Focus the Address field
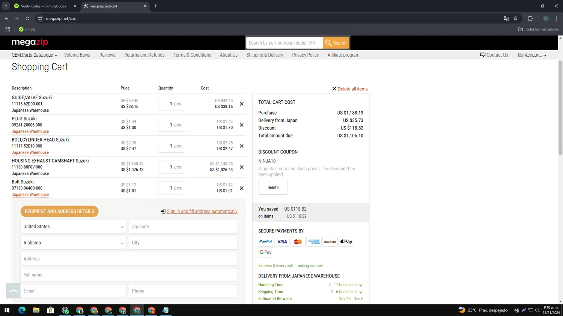563x316 pixels. (x=129, y=259)
